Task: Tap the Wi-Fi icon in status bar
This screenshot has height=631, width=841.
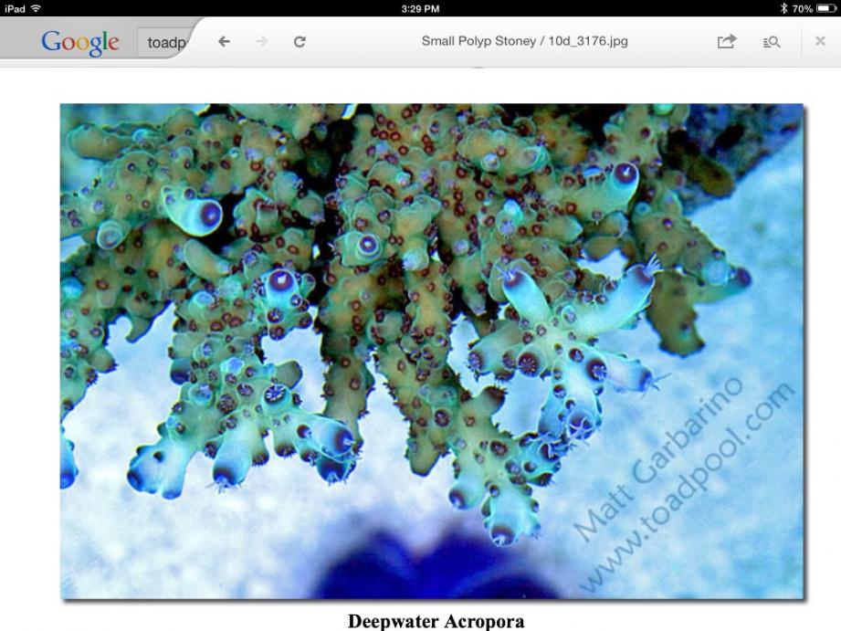Action: click(36, 8)
